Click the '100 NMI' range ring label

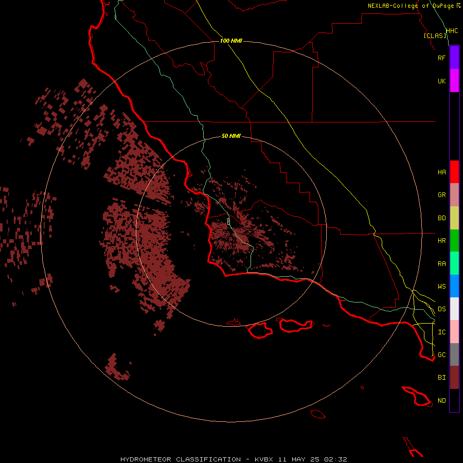[x=231, y=41]
